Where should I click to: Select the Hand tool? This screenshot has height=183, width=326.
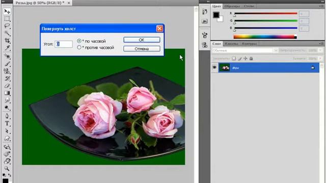(7, 161)
